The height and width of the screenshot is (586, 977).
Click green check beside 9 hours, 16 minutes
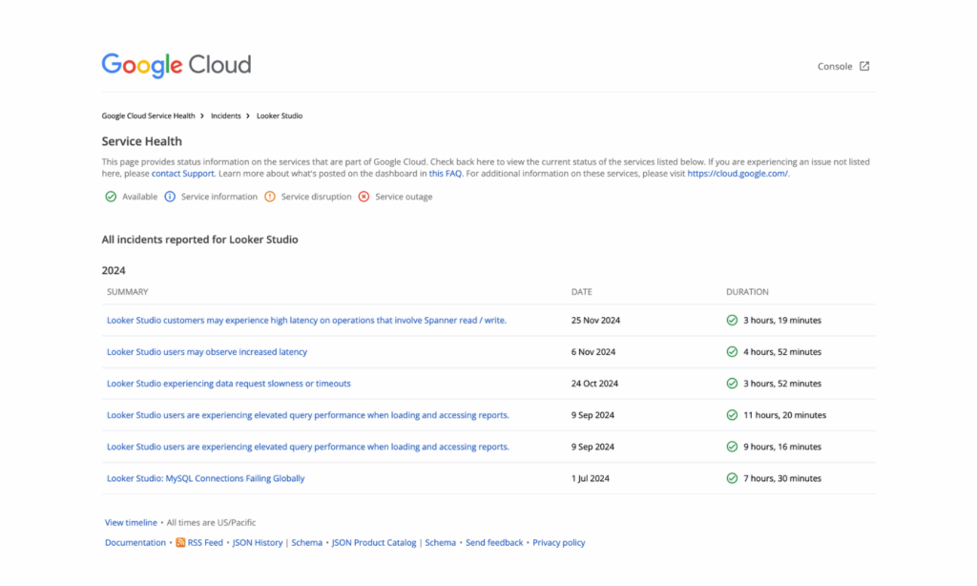point(732,447)
